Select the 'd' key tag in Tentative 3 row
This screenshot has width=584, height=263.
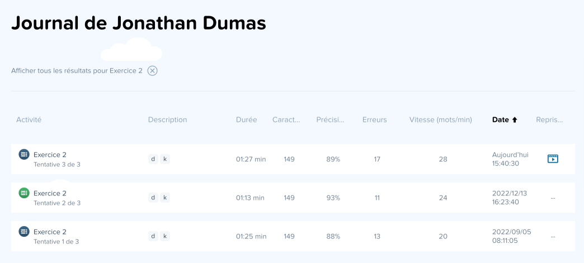pyautogui.click(x=153, y=159)
